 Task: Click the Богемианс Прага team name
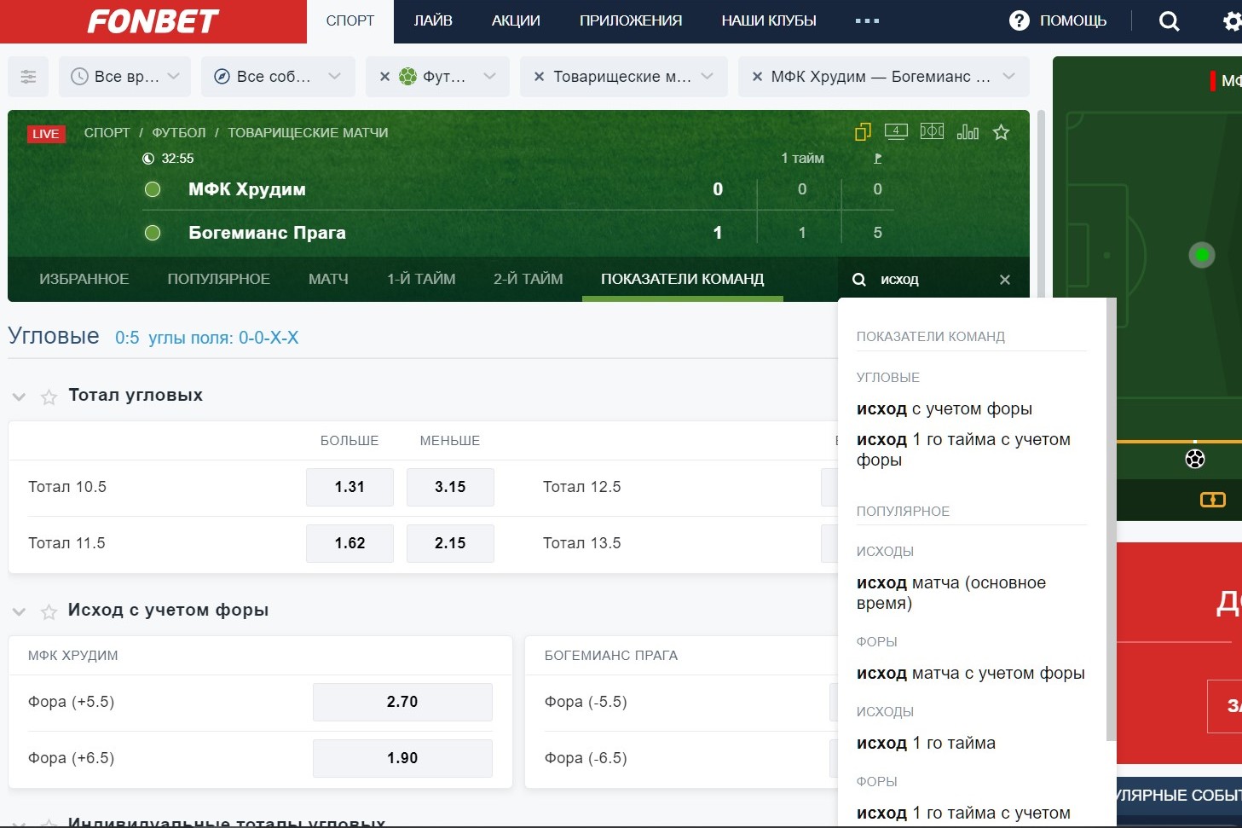point(268,233)
